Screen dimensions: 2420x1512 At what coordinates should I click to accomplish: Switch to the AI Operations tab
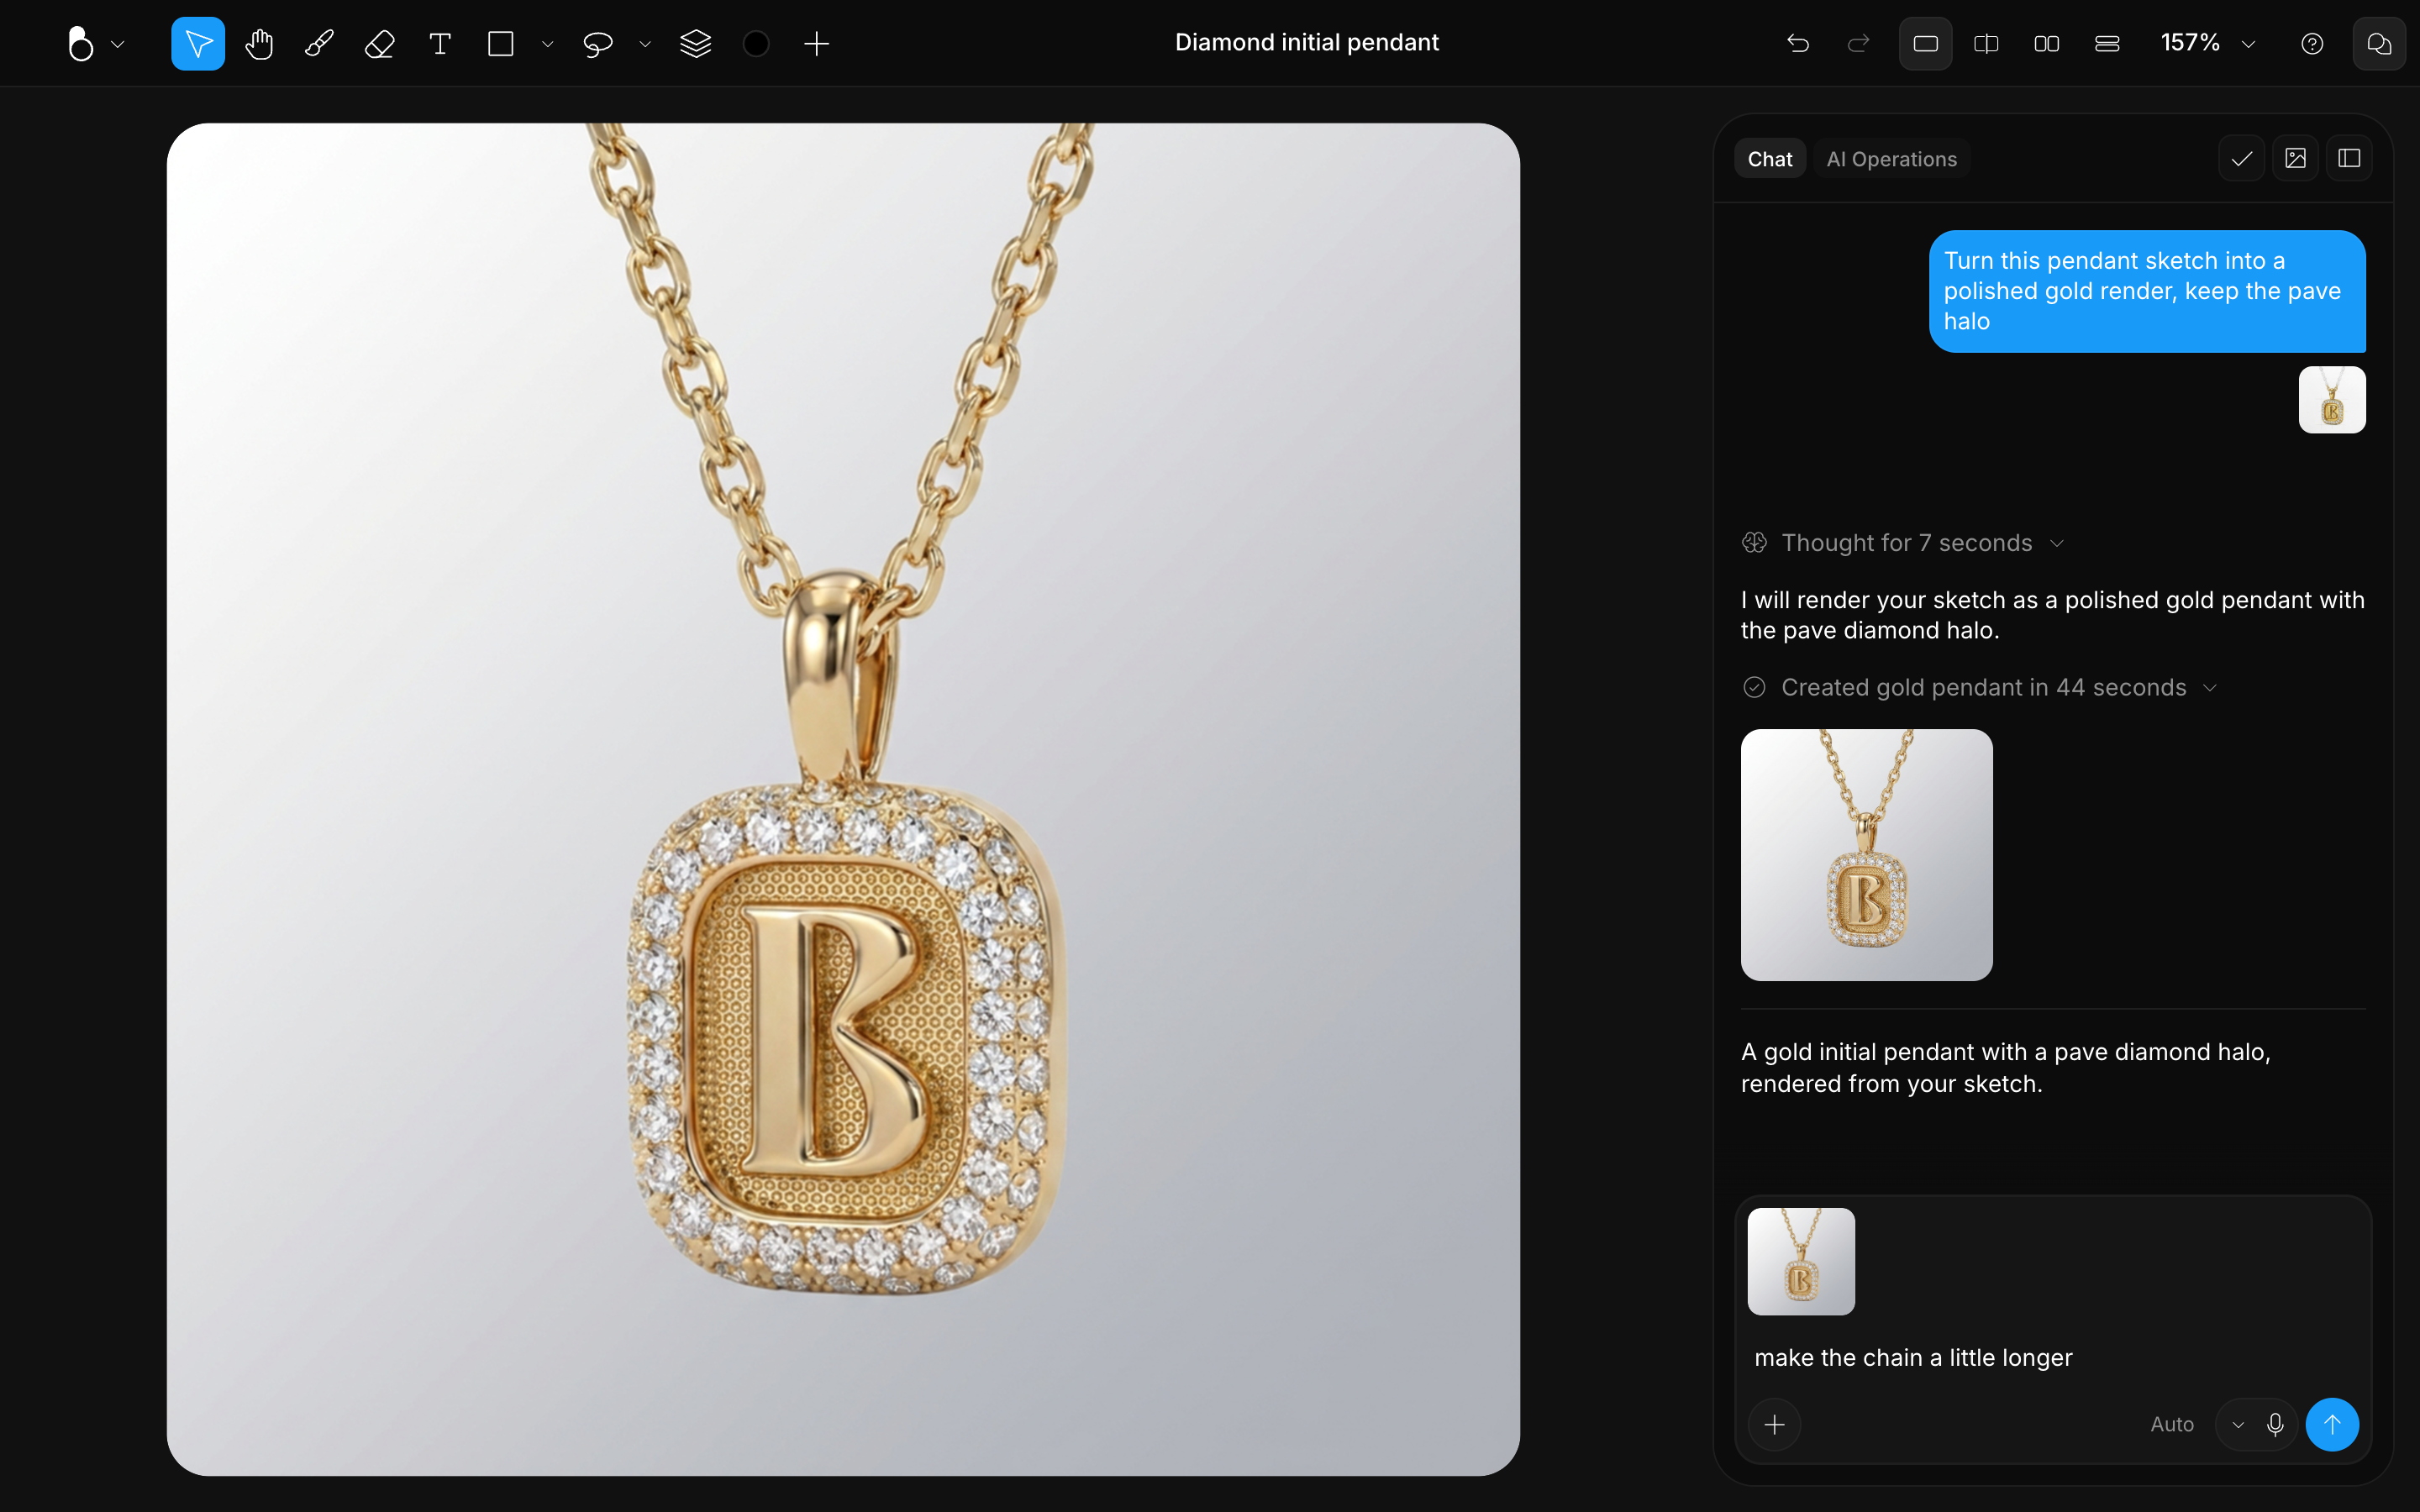click(1891, 159)
